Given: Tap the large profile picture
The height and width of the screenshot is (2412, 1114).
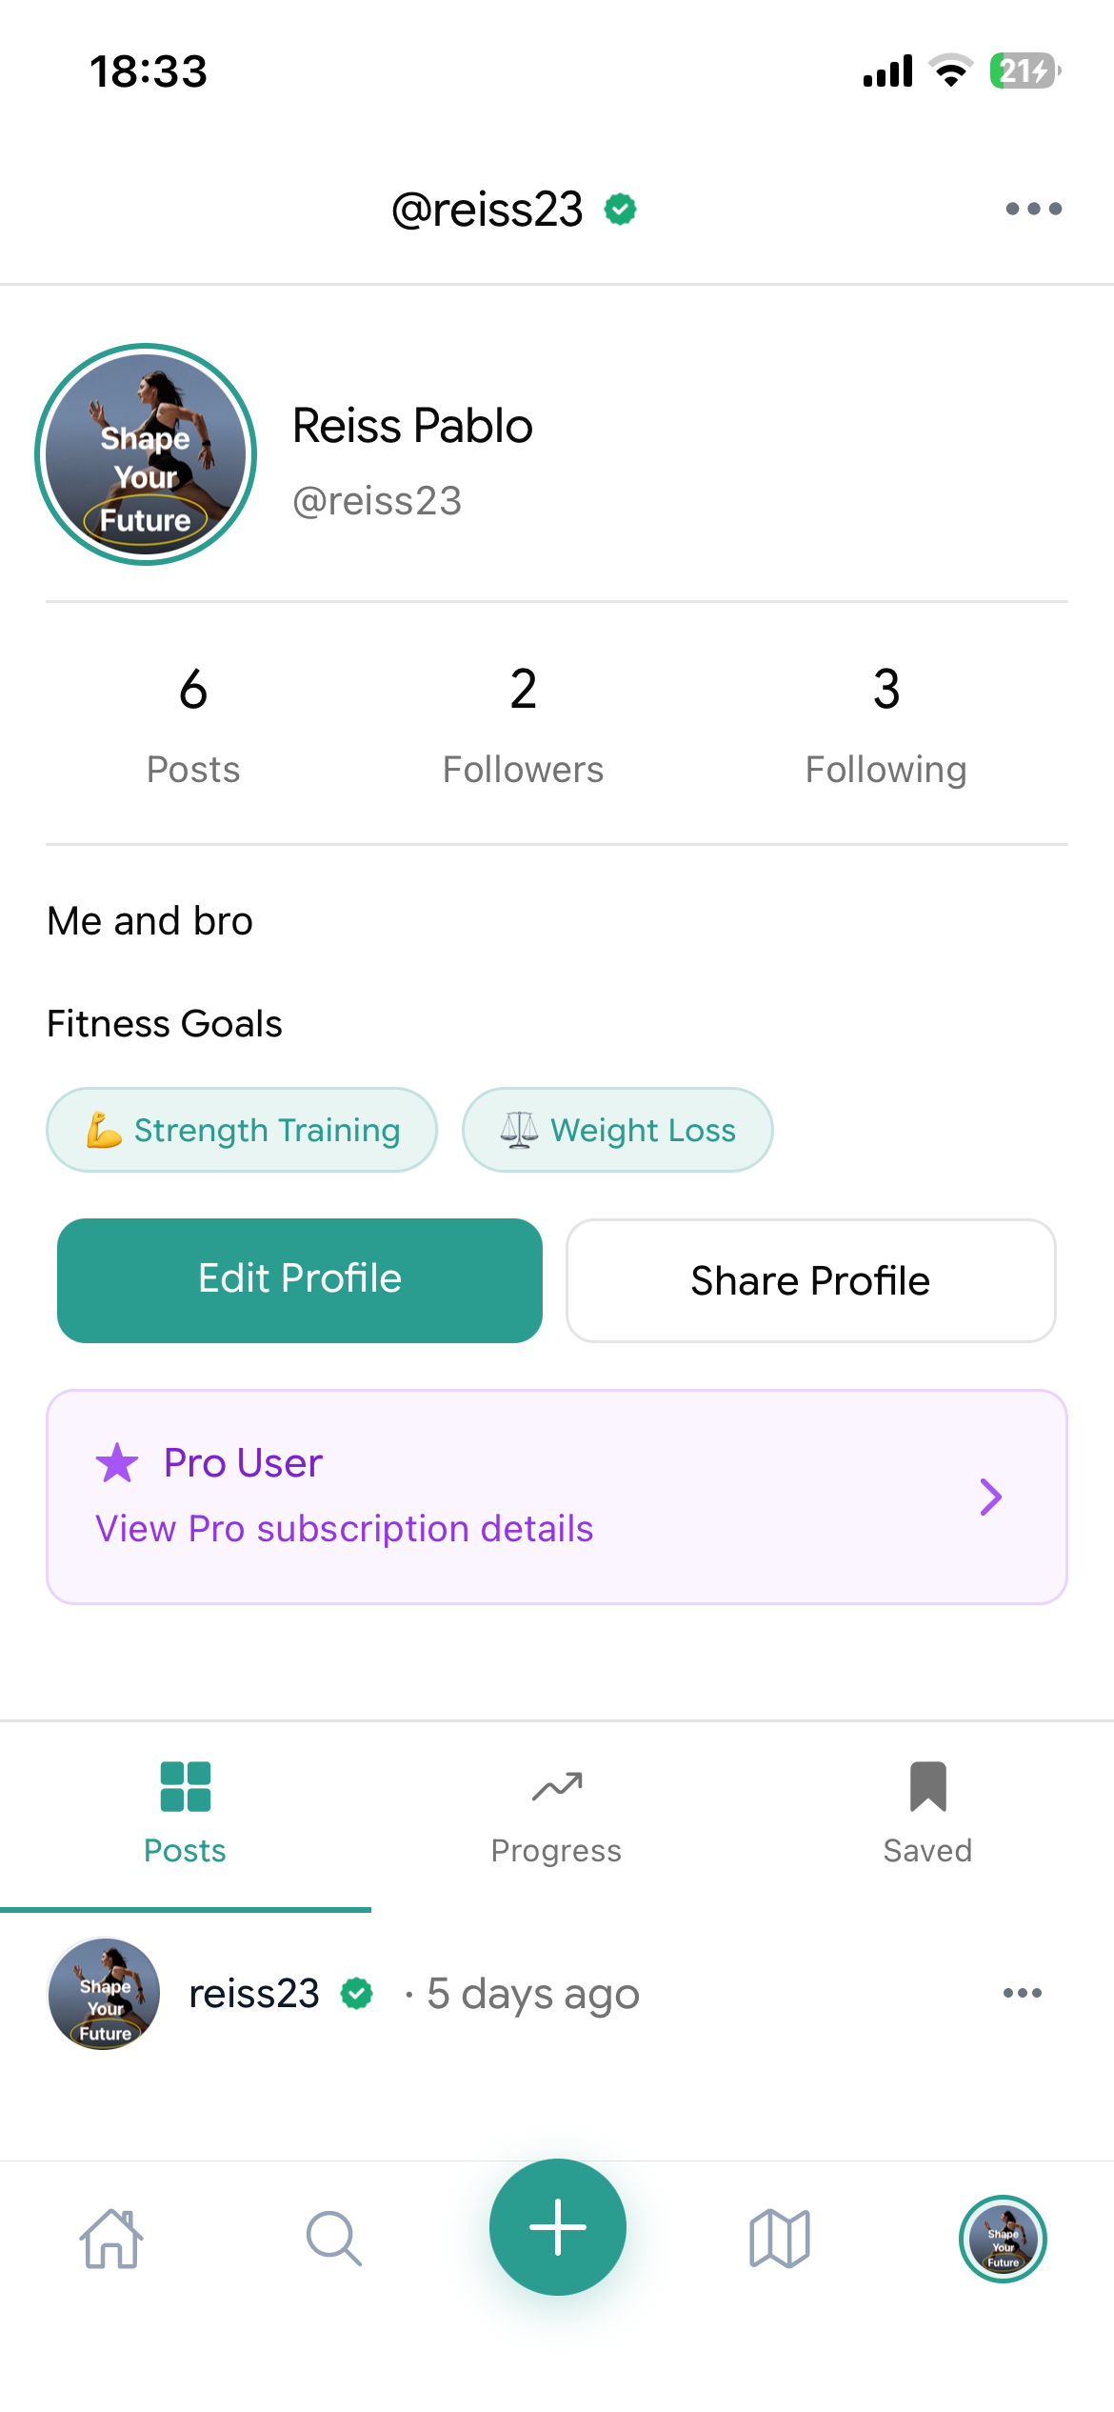Looking at the screenshot, I should 146,454.
